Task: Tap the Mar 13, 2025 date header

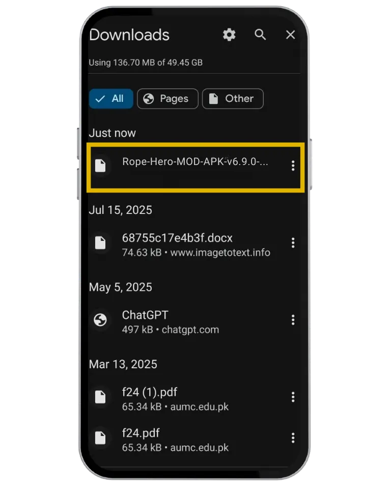Action: 123,364
